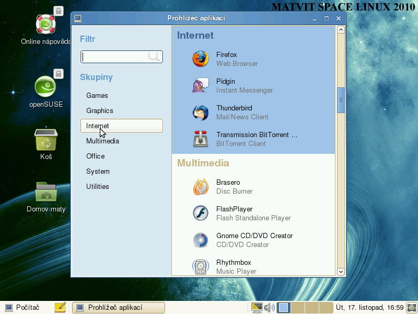
Task: Open the Domov maty home folder
Action: click(x=46, y=193)
